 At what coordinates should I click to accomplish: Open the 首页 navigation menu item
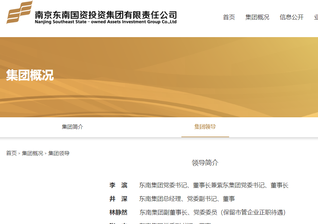(x=229, y=17)
